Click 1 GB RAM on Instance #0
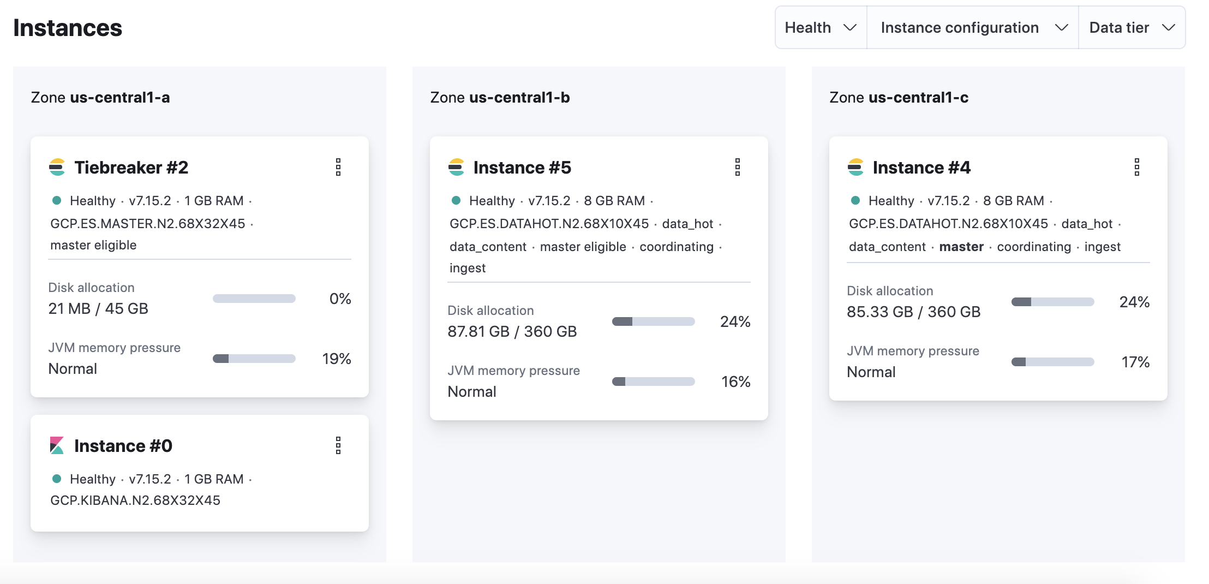 click(x=214, y=479)
